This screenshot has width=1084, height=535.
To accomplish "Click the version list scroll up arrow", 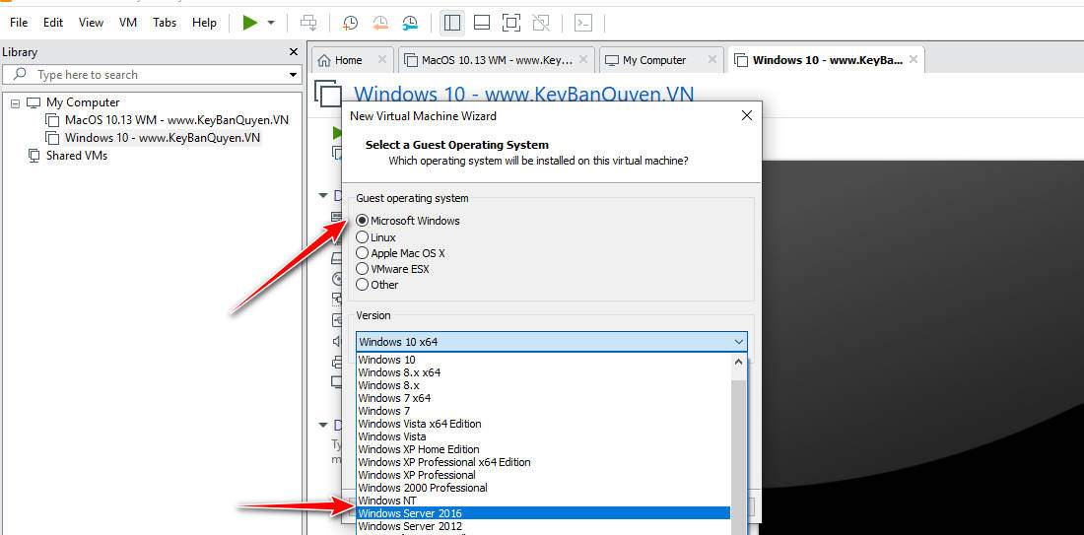I will [x=738, y=362].
